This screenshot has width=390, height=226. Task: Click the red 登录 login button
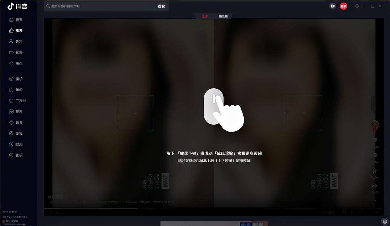[344, 6]
